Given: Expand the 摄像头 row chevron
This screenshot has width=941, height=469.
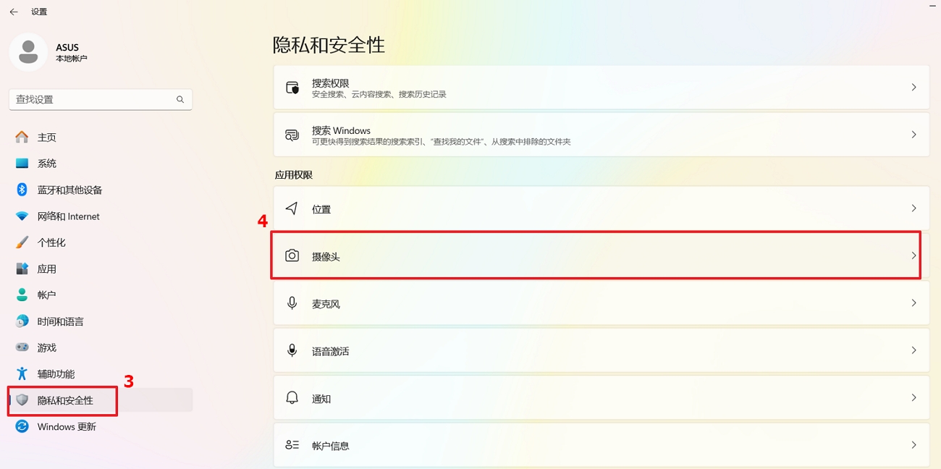Looking at the screenshot, I should [x=913, y=255].
